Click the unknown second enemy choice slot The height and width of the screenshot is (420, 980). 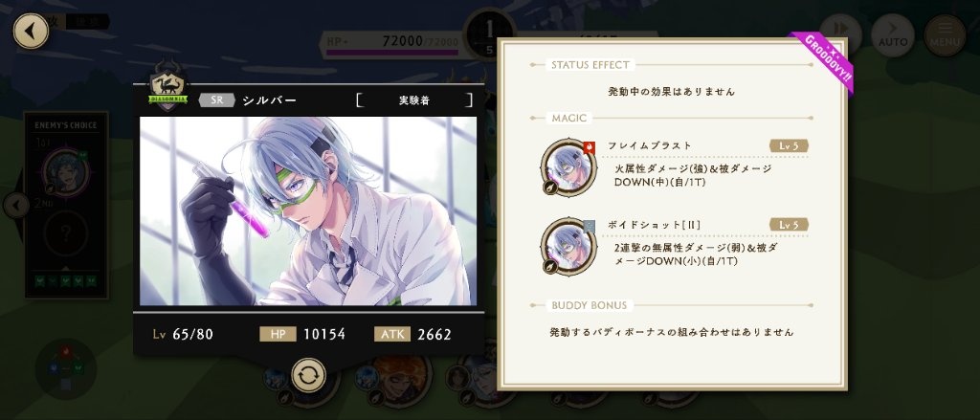click(x=66, y=233)
